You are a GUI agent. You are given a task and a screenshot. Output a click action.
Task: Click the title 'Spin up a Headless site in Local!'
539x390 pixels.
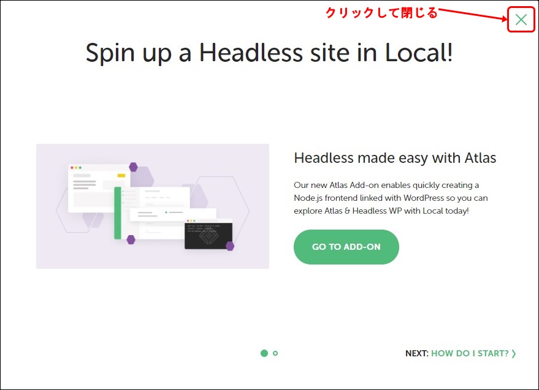(269, 53)
